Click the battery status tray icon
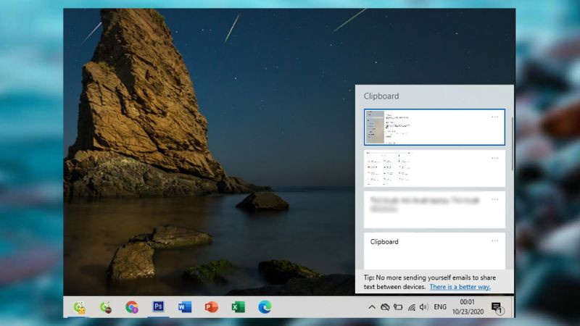The image size is (580, 326). coord(398,307)
